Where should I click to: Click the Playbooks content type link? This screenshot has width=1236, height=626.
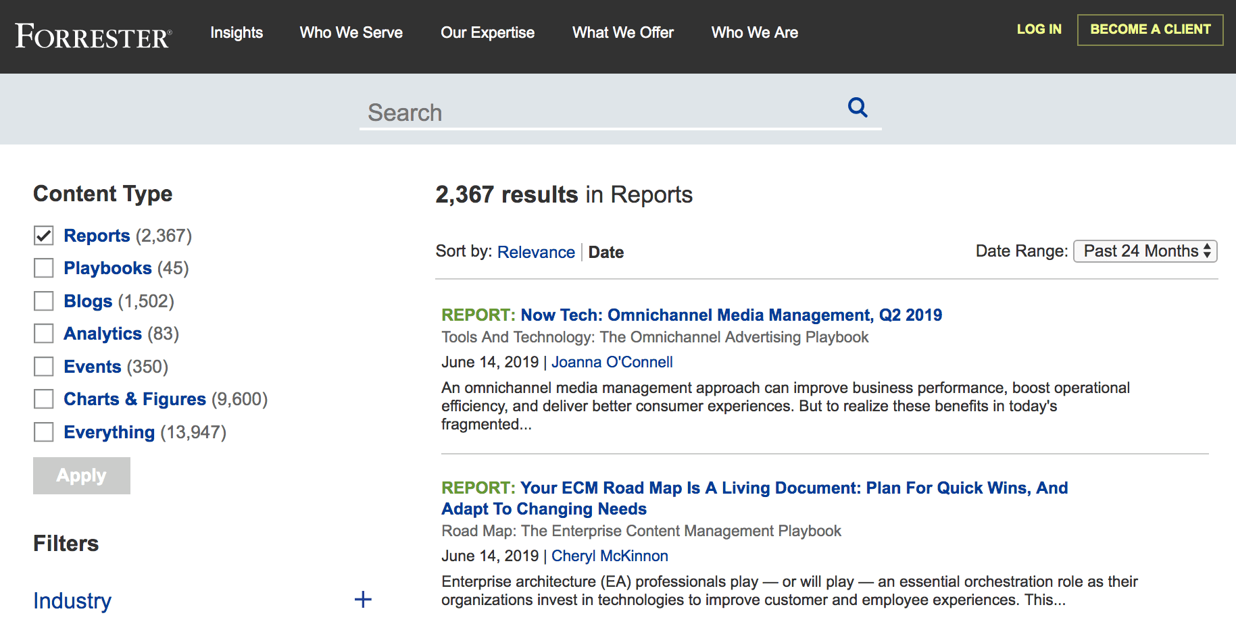(107, 268)
